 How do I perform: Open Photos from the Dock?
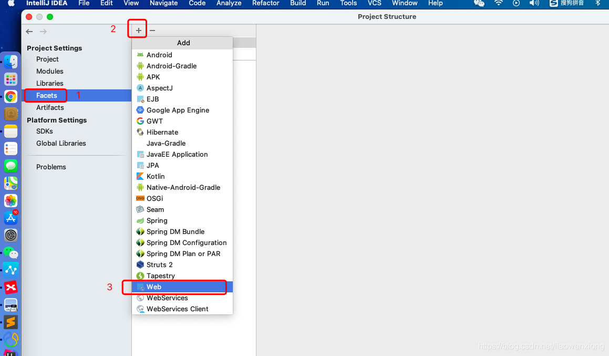(11, 200)
